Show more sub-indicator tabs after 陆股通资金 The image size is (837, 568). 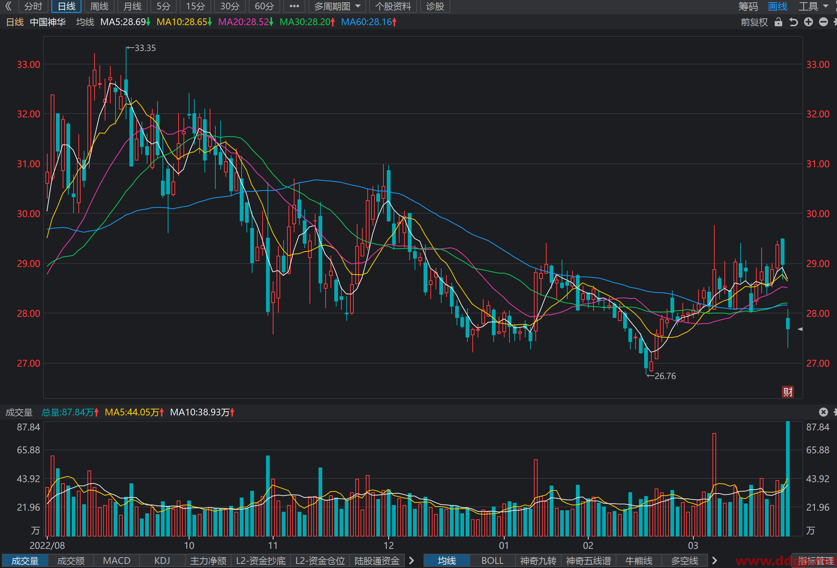tap(412, 561)
